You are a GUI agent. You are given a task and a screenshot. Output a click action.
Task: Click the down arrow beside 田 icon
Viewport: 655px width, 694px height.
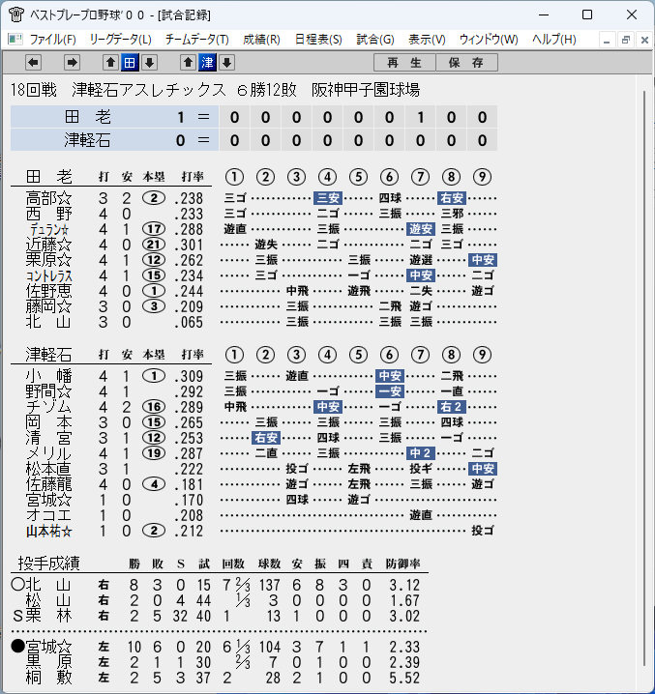(x=149, y=63)
